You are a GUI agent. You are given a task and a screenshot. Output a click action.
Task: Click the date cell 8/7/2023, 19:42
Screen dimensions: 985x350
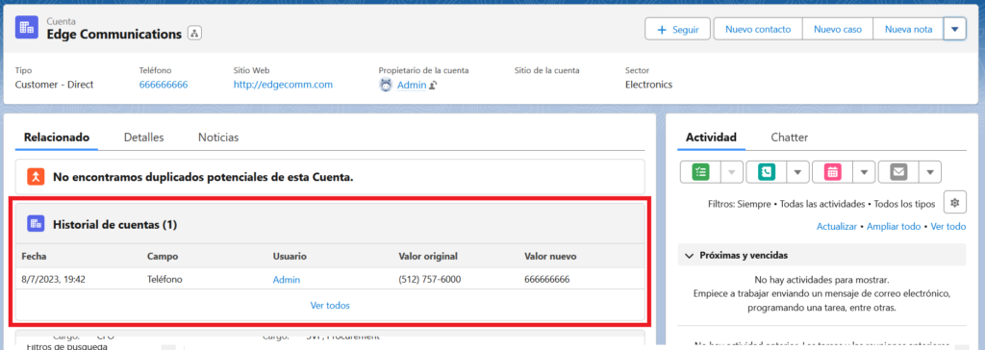tap(53, 280)
